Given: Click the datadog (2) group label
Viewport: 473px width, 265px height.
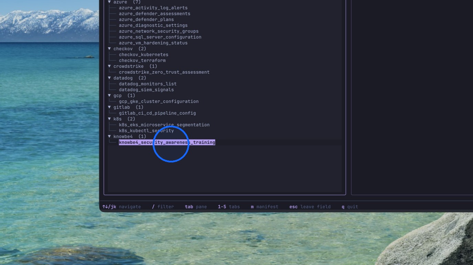Looking at the screenshot, I should tap(130, 78).
